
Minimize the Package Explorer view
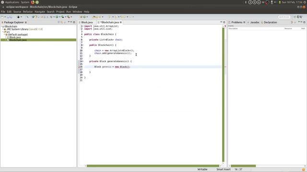pyautogui.click(x=71, y=22)
